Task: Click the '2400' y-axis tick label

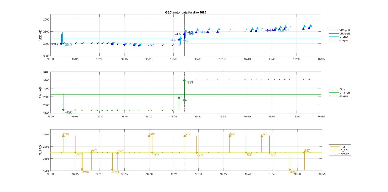Action: pyautogui.click(x=46, y=114)
